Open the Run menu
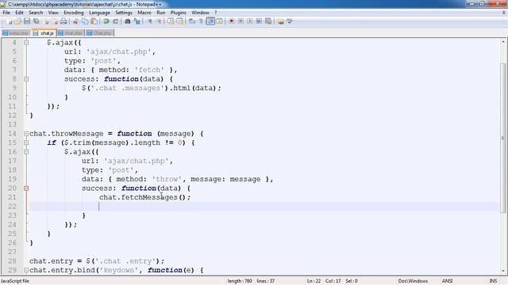The width and height of the screenshot is (508, 285). 160,13
